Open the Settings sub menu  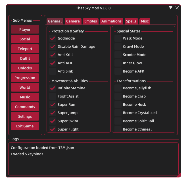coord(25,116)
